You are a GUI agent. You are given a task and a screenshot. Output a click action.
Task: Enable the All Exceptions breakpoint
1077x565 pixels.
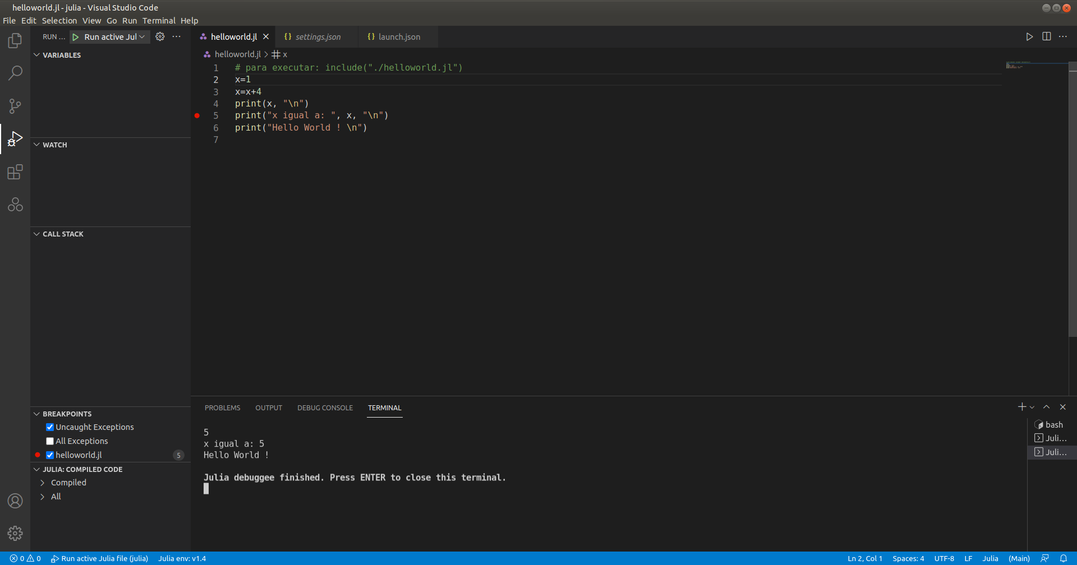50,441
